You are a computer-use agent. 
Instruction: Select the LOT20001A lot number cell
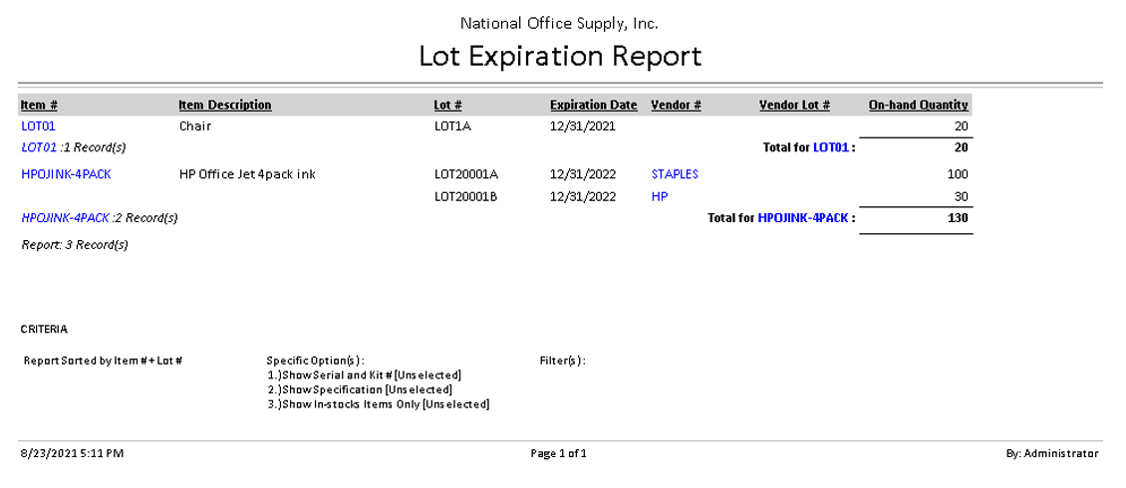click(x=465, y=174)
